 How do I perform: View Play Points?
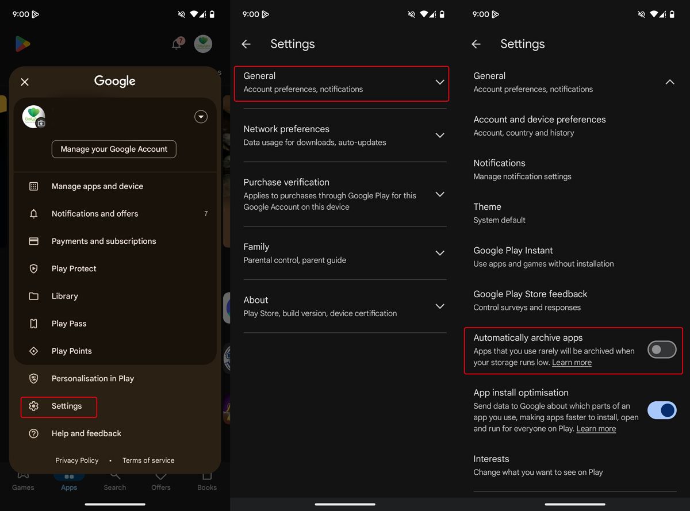(x=70, y=351)
